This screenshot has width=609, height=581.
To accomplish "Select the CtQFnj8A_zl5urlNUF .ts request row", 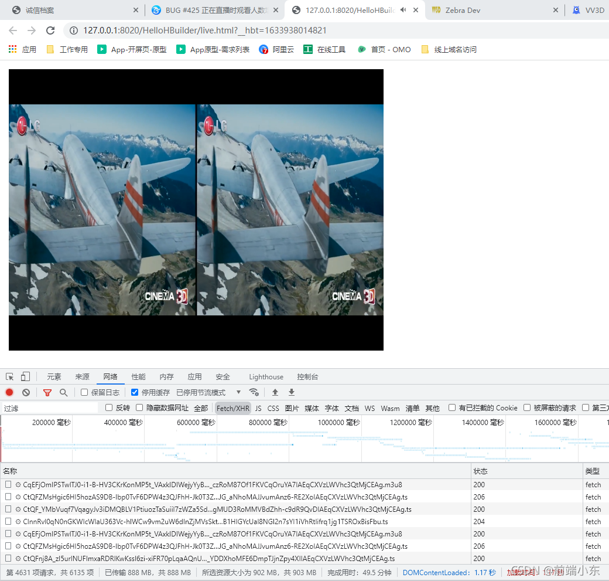I will 304,558.
